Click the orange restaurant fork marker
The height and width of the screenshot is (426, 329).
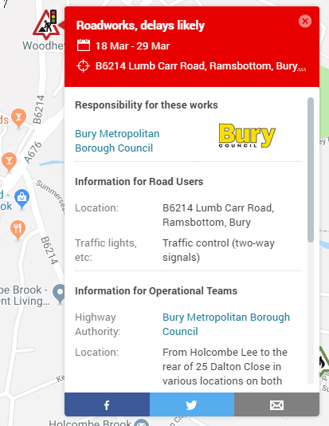18,230
